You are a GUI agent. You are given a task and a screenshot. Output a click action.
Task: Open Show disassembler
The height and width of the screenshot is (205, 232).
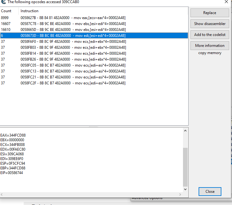[x=210, y=24]
